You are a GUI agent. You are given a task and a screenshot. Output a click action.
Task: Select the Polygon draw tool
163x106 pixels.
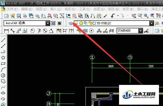tap(3, 58)
